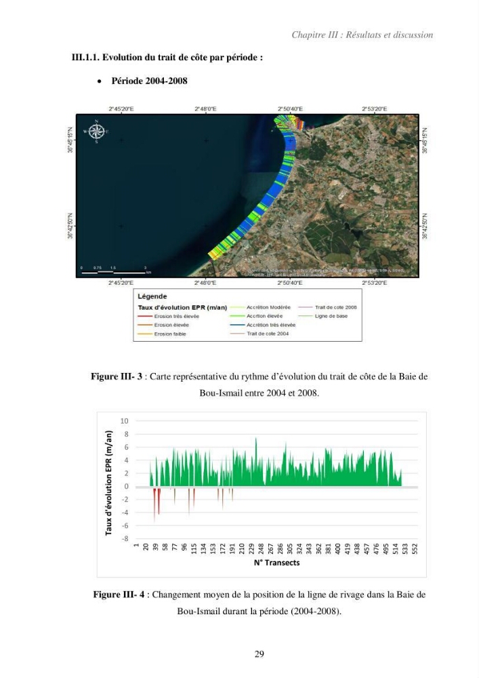Click the y-axis value '-8' on the chart
Screen dimensions: 479x678
(x=125, y=539)
